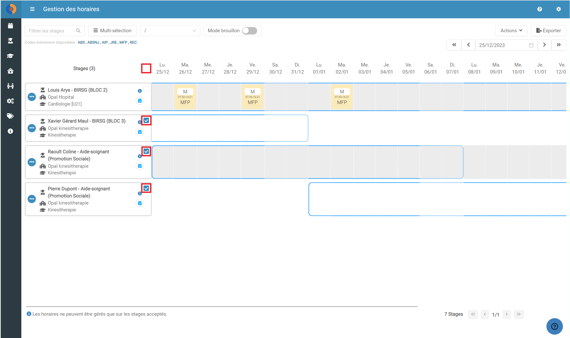Open the more options for Louis Arys
This screenshot has height=338, width=570.
[32, 97]
